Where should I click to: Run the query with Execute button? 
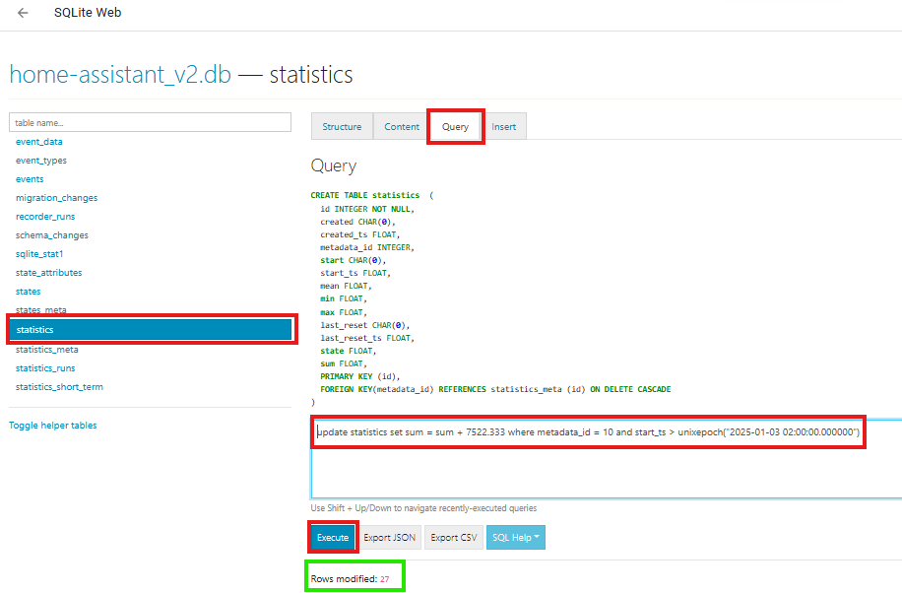point(333,538)
